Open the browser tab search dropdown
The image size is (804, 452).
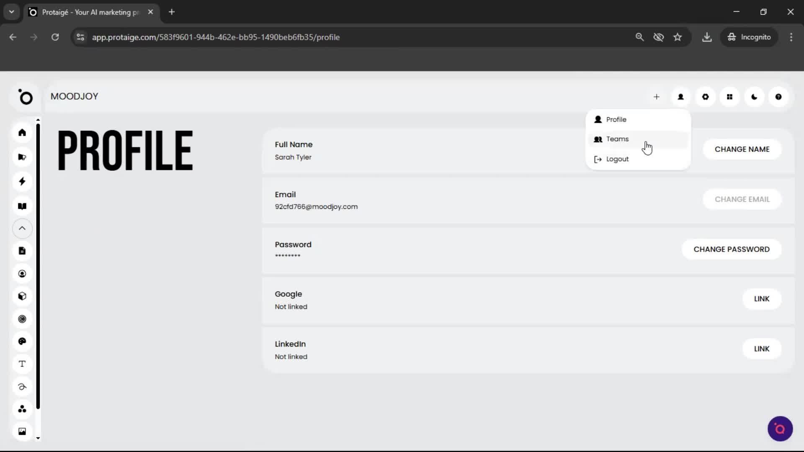(11, 12)
